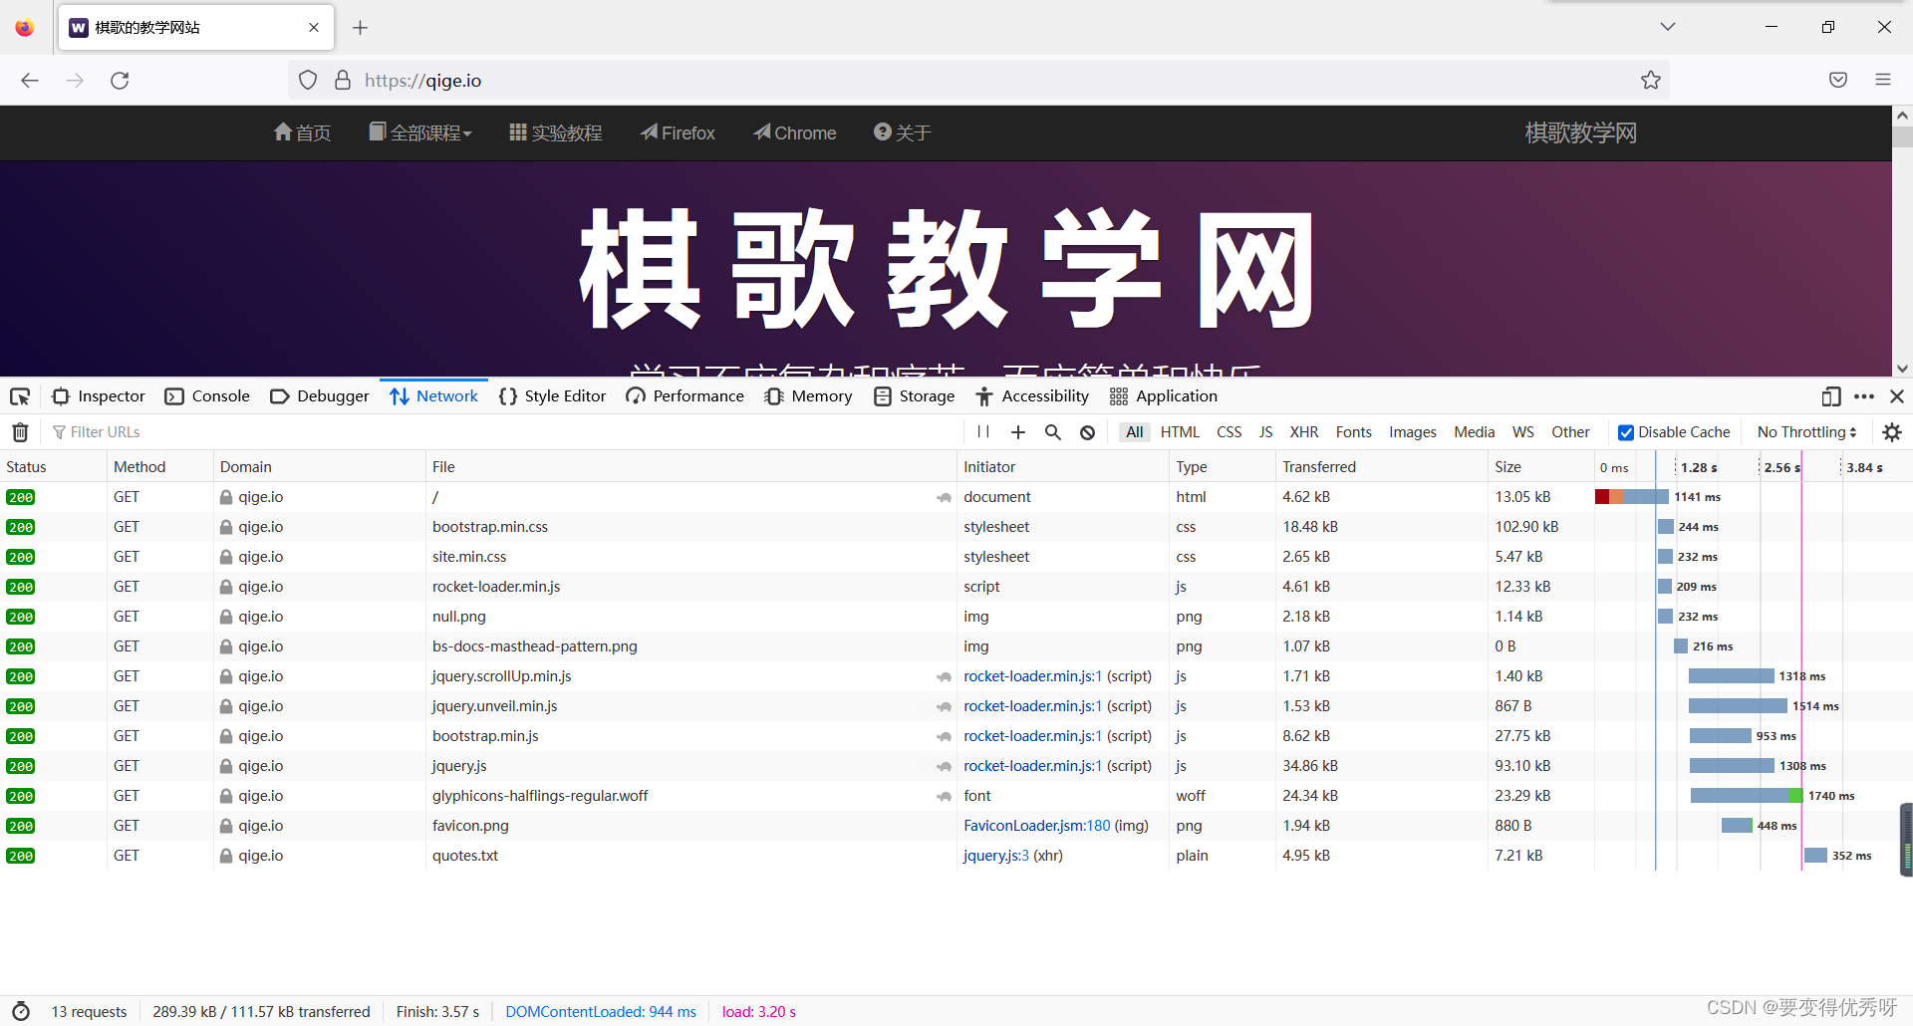
Task: Open the Pocket save icon
Action: coord(1838,81)
